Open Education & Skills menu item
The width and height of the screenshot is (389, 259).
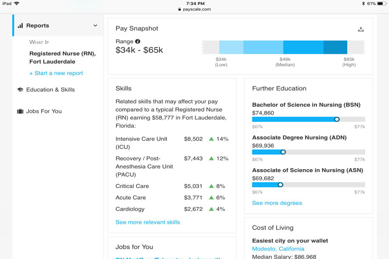(x=50, y=90)
